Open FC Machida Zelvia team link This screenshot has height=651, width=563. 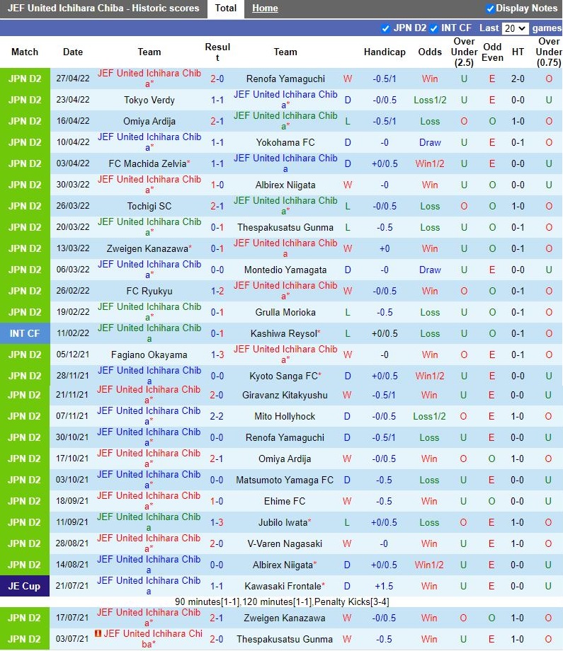point(147,163)
